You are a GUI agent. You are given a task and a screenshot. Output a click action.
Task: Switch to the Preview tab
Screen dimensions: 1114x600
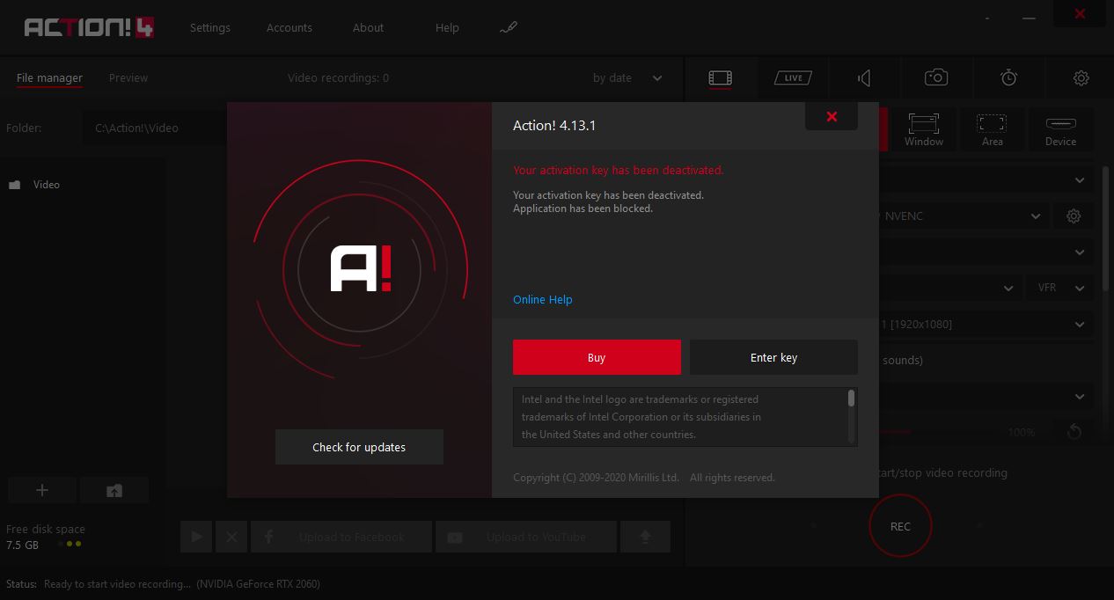click(x=128, y=78)
